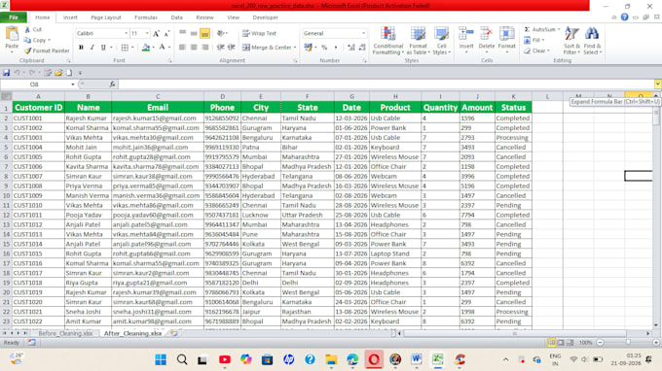Click zoom out minus button
Image resolution: width=662 pixels, height=371 pixels.
tap(600, 343)
